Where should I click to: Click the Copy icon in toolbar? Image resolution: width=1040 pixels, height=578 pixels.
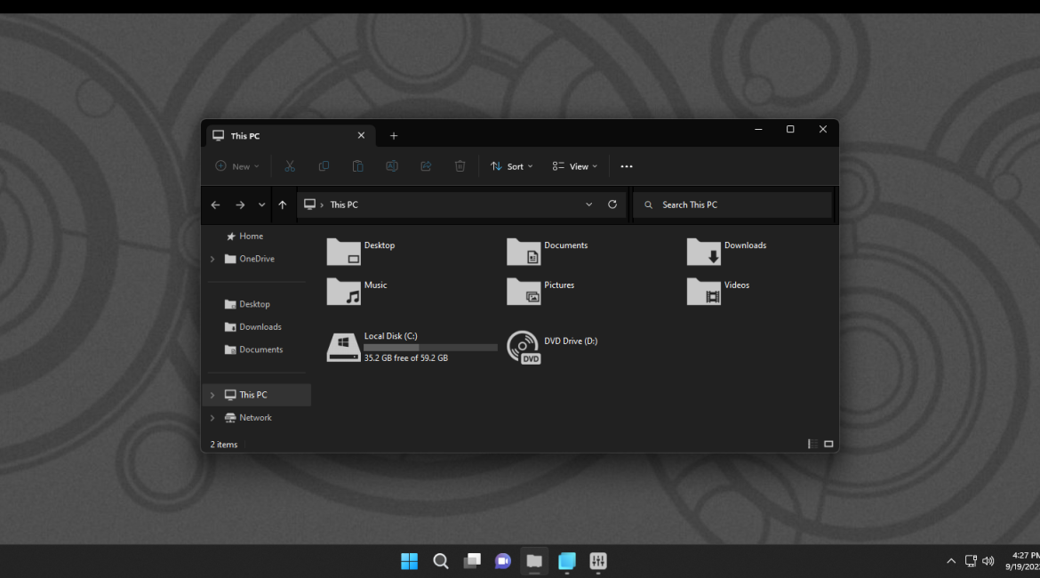tap(324, 166)
